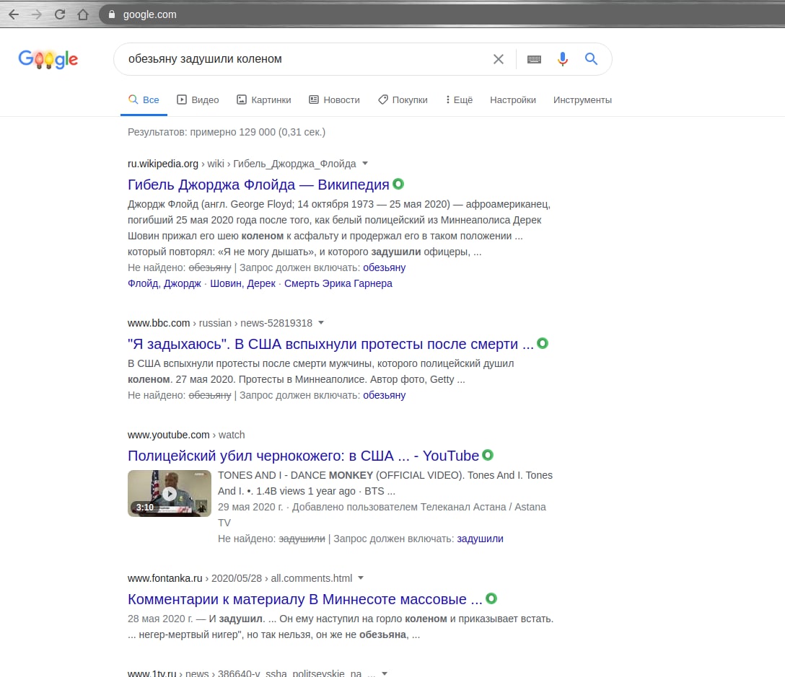The width and height of the screenshot is (785, 677).
Task: Click green circle icon beside fontanka result title
Action: click(x=491, y=598)
